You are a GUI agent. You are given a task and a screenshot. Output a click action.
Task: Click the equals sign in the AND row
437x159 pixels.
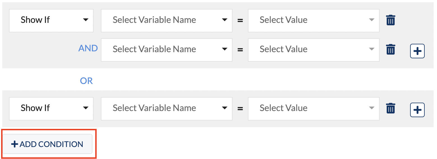tap(240, 50)
